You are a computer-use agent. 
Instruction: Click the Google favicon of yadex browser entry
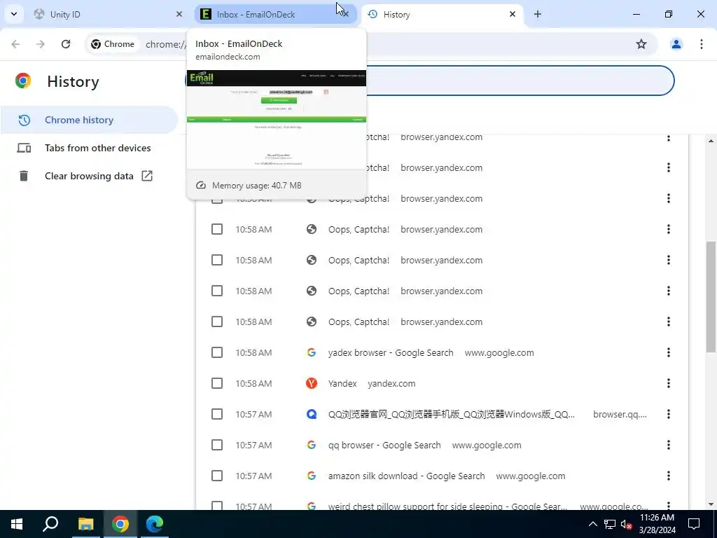click(x=312, y=352)
